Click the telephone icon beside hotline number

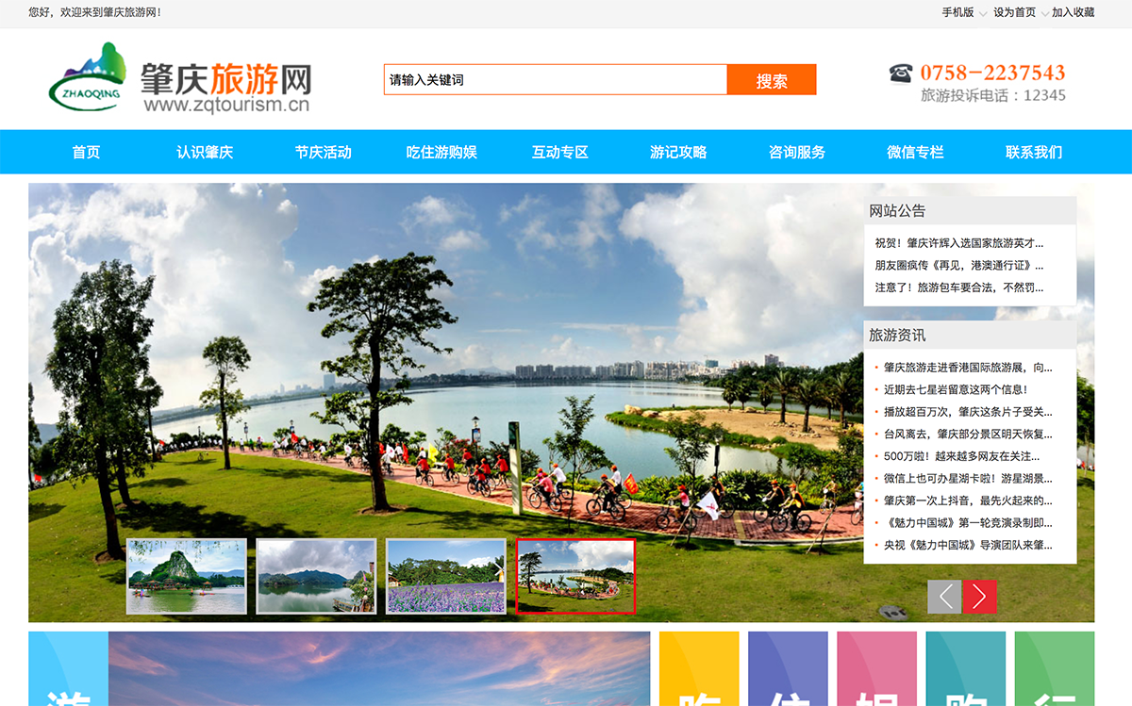[x=901, y=73]
